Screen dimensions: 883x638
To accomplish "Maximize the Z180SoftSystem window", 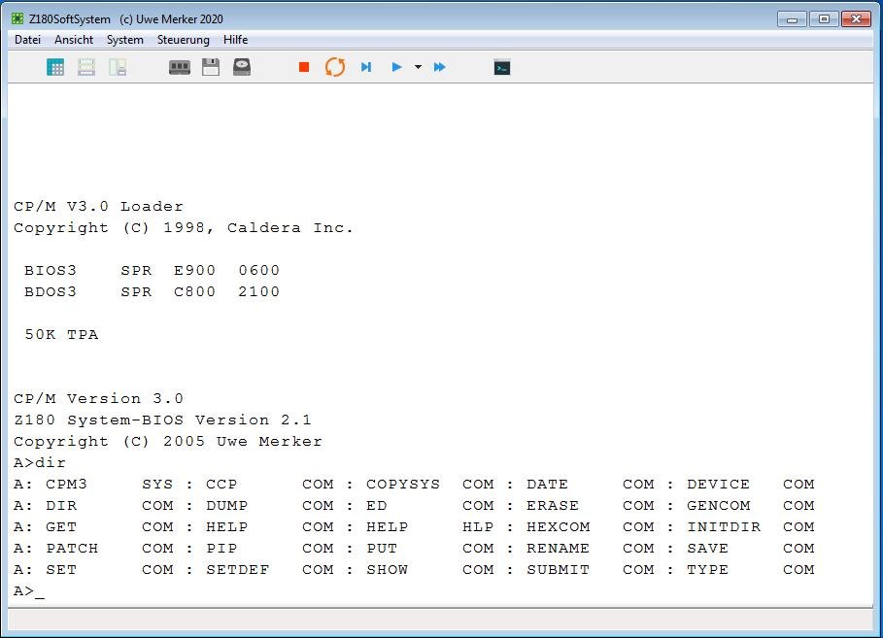I will tap(824, 19).
